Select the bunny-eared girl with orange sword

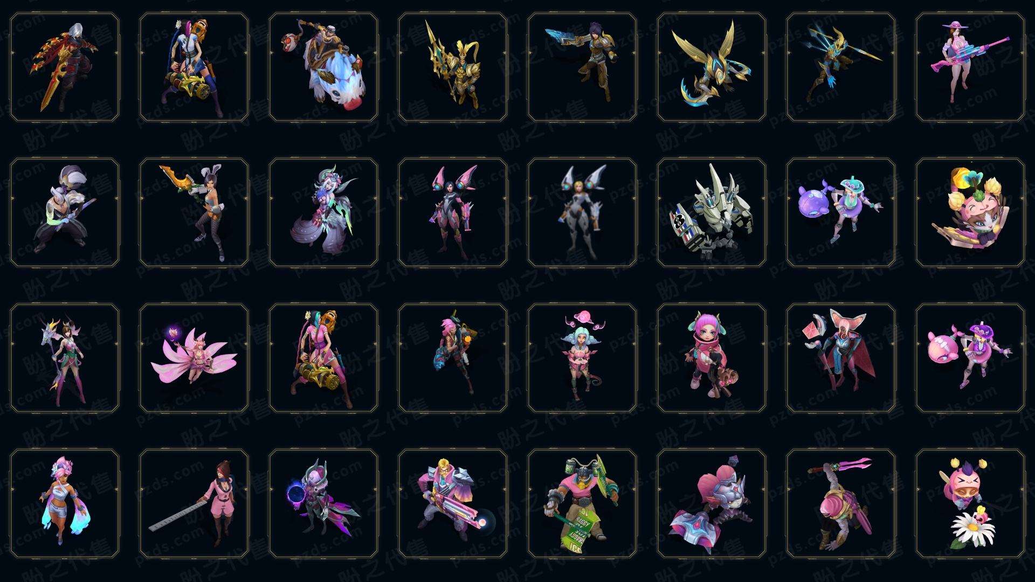[x=194, y=212]
